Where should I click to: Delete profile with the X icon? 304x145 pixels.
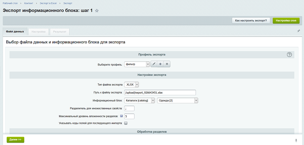coord(167,64)
